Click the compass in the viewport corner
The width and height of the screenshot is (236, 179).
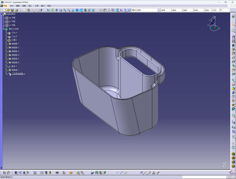pos(214,24)
